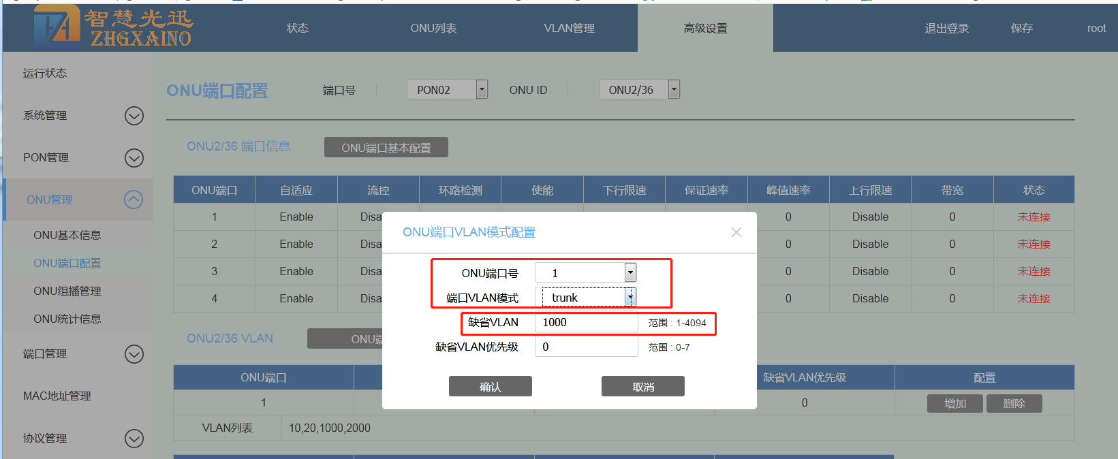Click the 缺省VLAN优先级 input field
This screenshot has height=459, width=1118.
[x=586, y=347]
